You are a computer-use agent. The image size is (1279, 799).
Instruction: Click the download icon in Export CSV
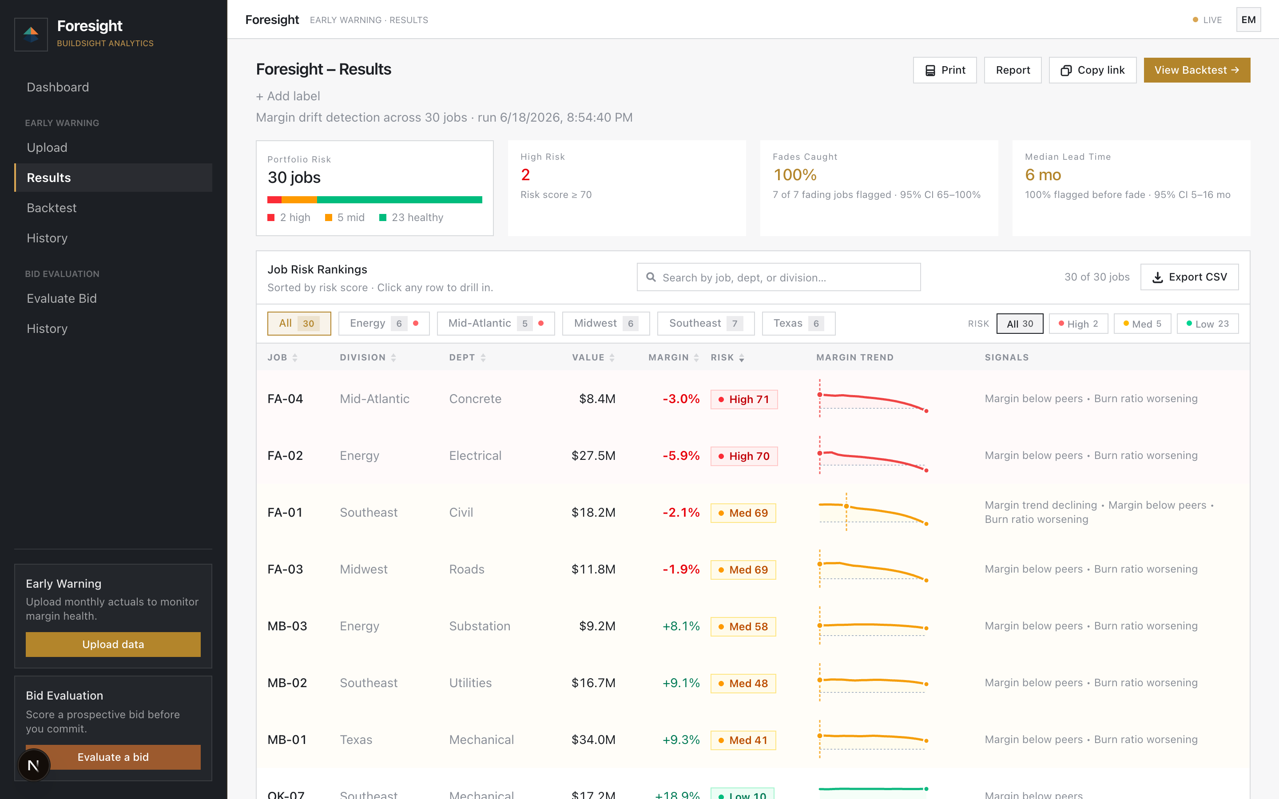[x=1157, y=277]
